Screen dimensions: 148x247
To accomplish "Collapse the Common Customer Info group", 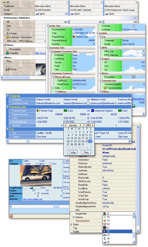I will point(50,51).
